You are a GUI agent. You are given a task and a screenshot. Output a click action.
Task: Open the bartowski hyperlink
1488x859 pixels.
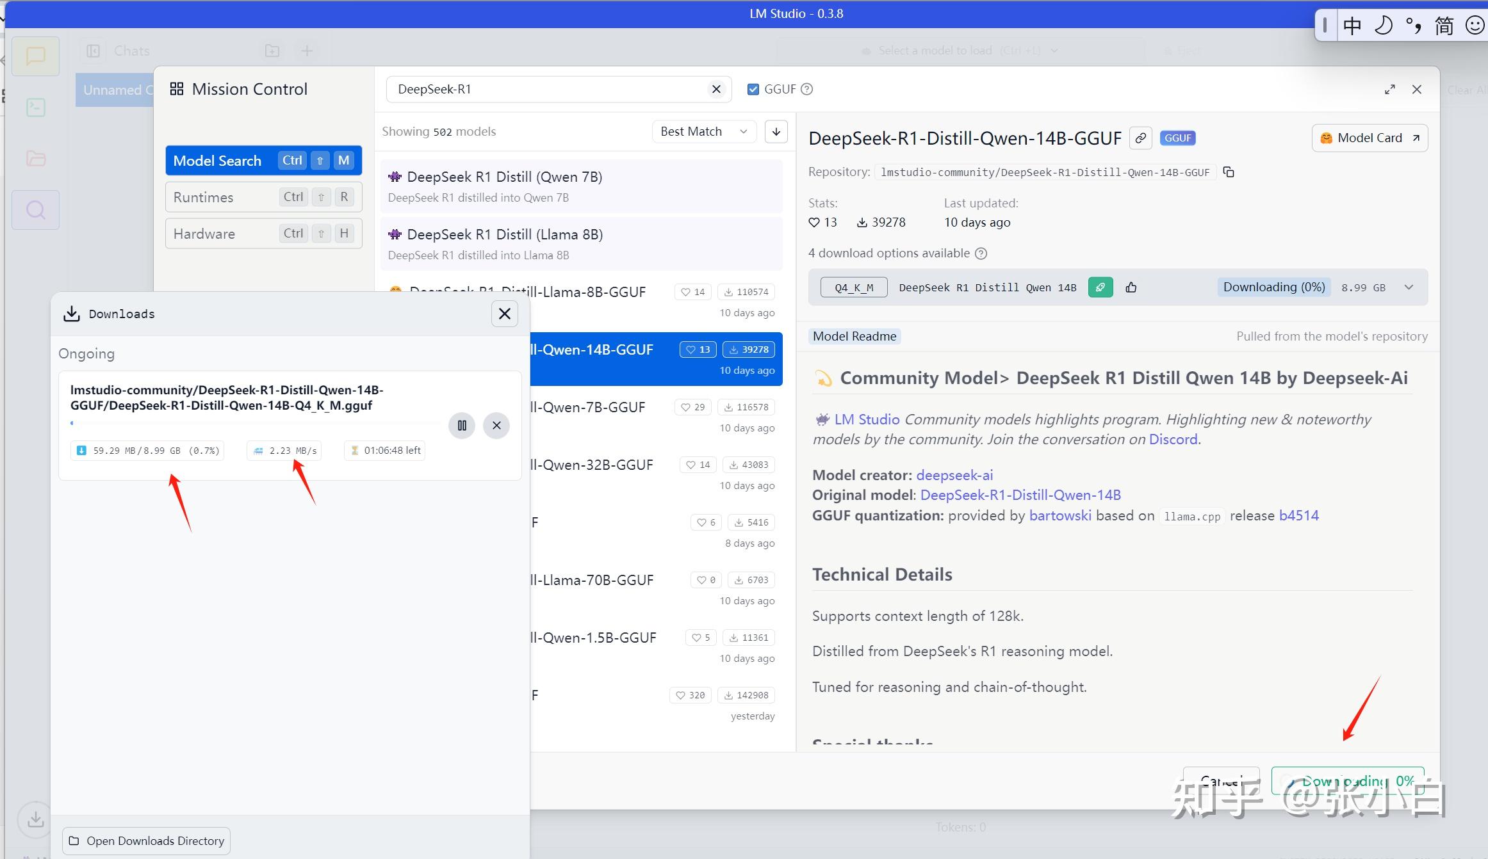[x=1059, y=516]
